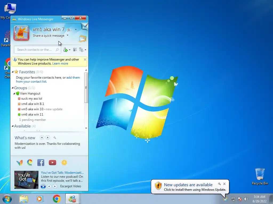Image resolution: width=273 pixels, height=204 pixels.
Task: Click the multicolor C swirl icon
Action: pos(30,163)
